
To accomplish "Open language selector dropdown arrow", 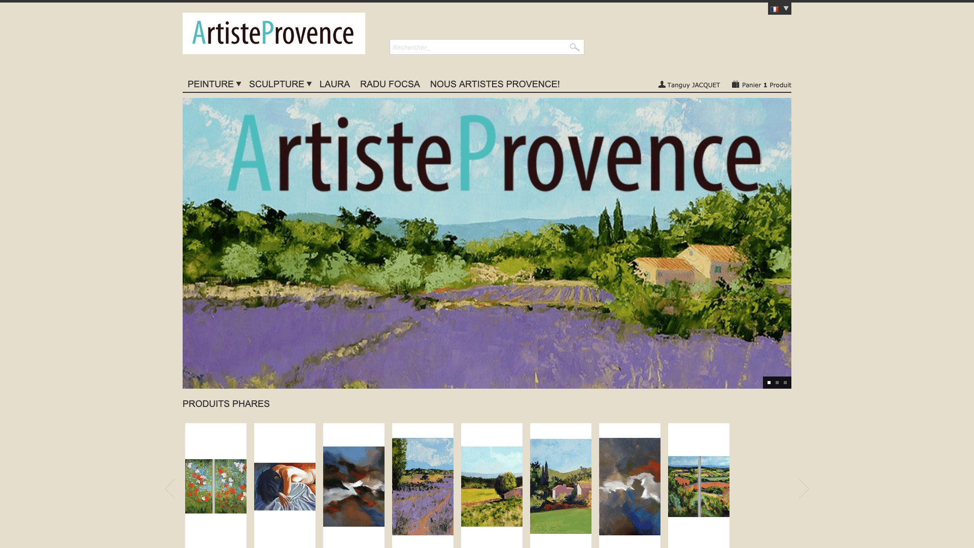I will 786,9.
